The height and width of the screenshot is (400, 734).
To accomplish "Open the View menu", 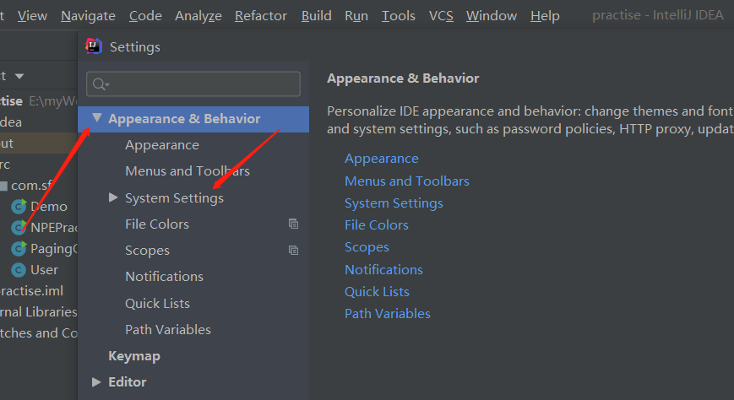I will [32, 16].
